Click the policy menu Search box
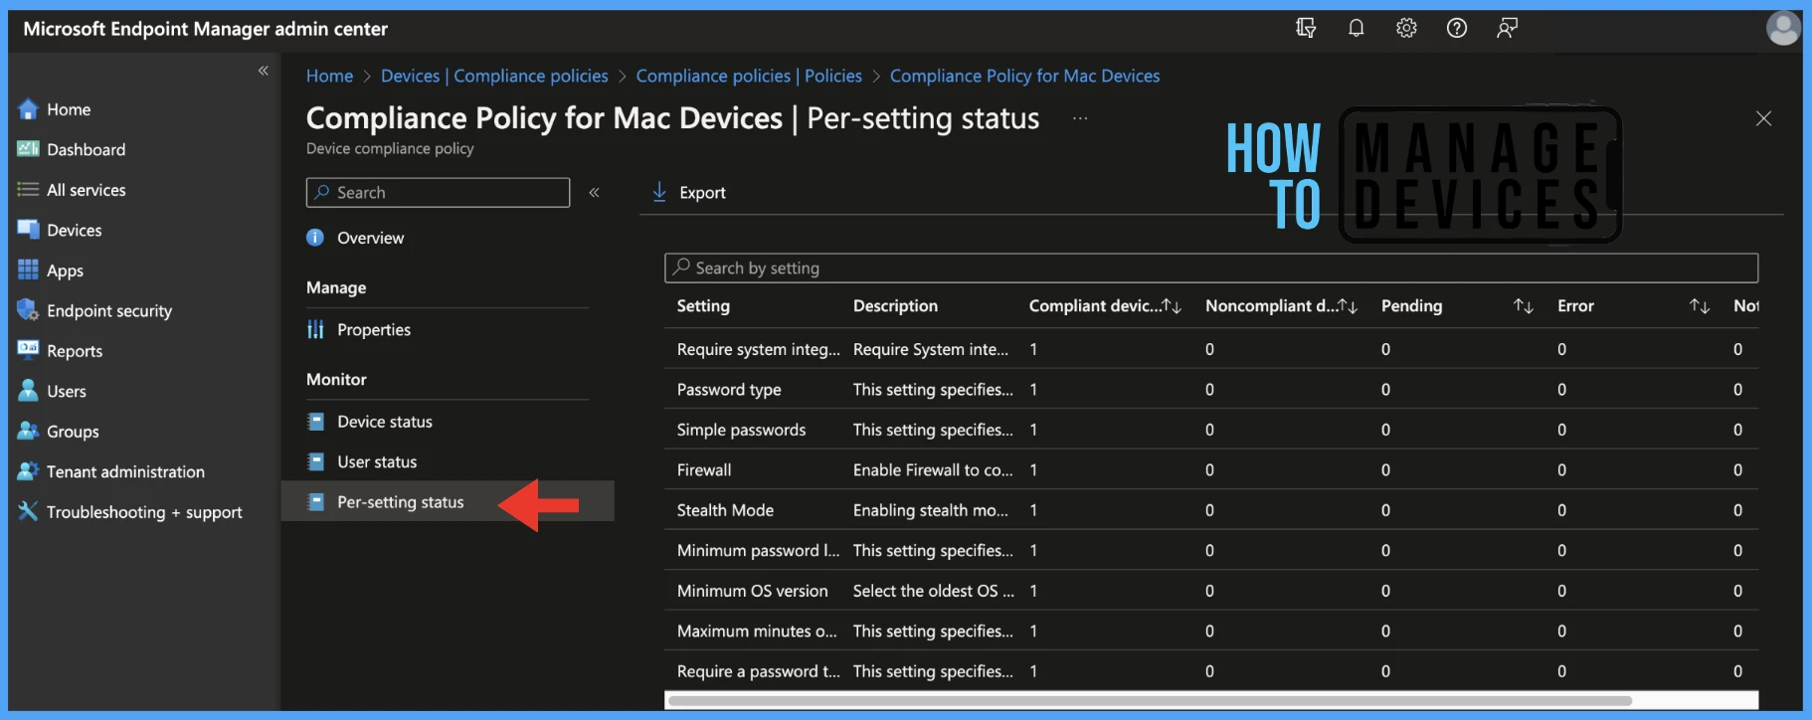 pos(438,192)
